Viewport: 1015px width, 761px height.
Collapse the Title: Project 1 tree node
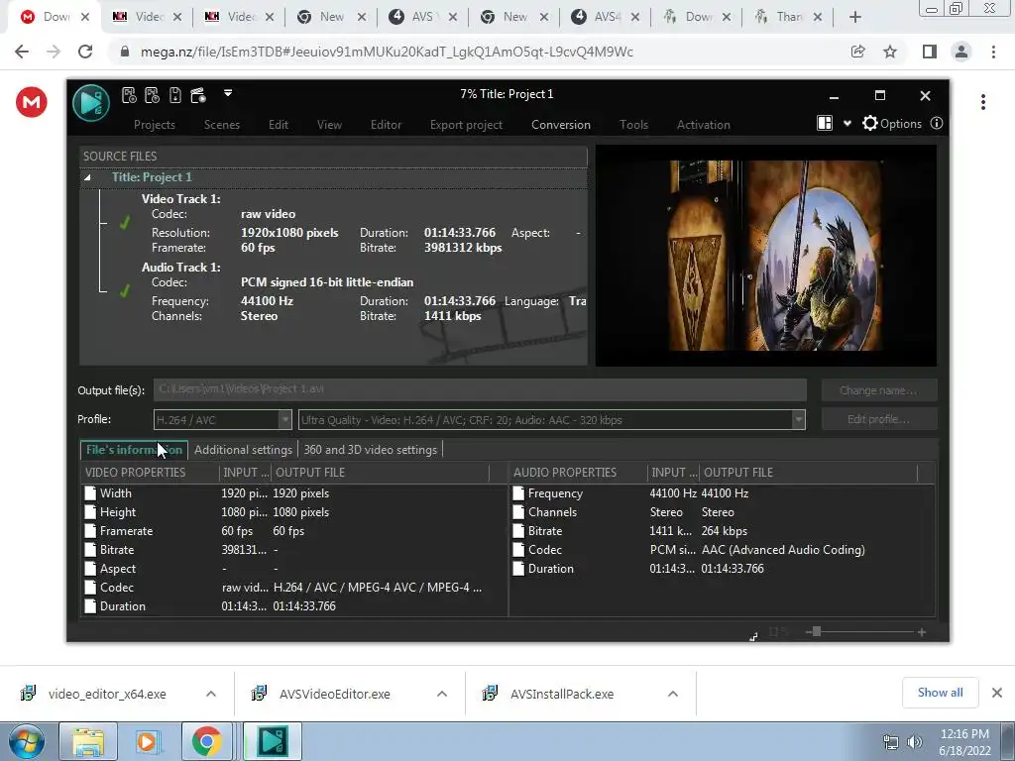pos(87,177)
